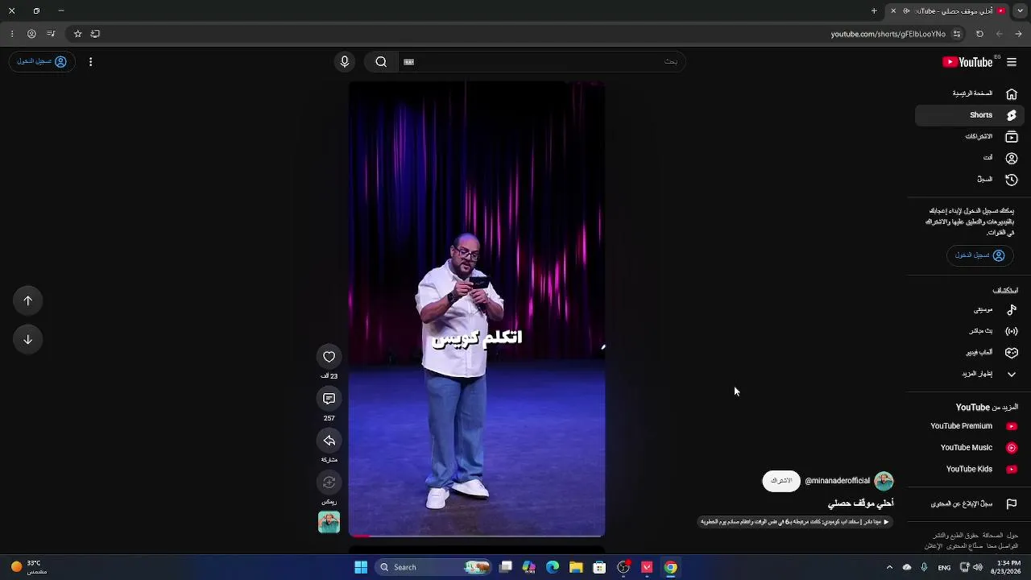Click the taskbar Search box
1031x580 pixels.
(434, 567)
